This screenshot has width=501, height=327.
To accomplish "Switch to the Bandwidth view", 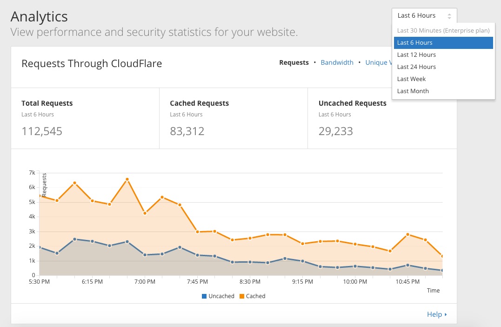I will tap(337, 62).
